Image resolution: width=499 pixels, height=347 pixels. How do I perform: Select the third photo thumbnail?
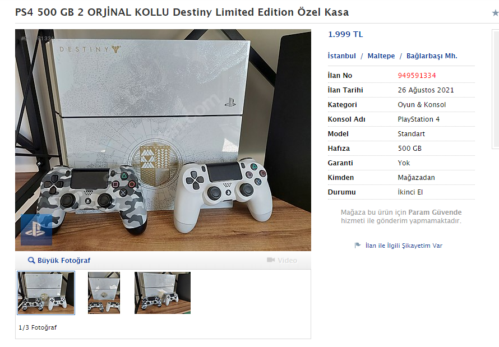[x=162, y=293]
